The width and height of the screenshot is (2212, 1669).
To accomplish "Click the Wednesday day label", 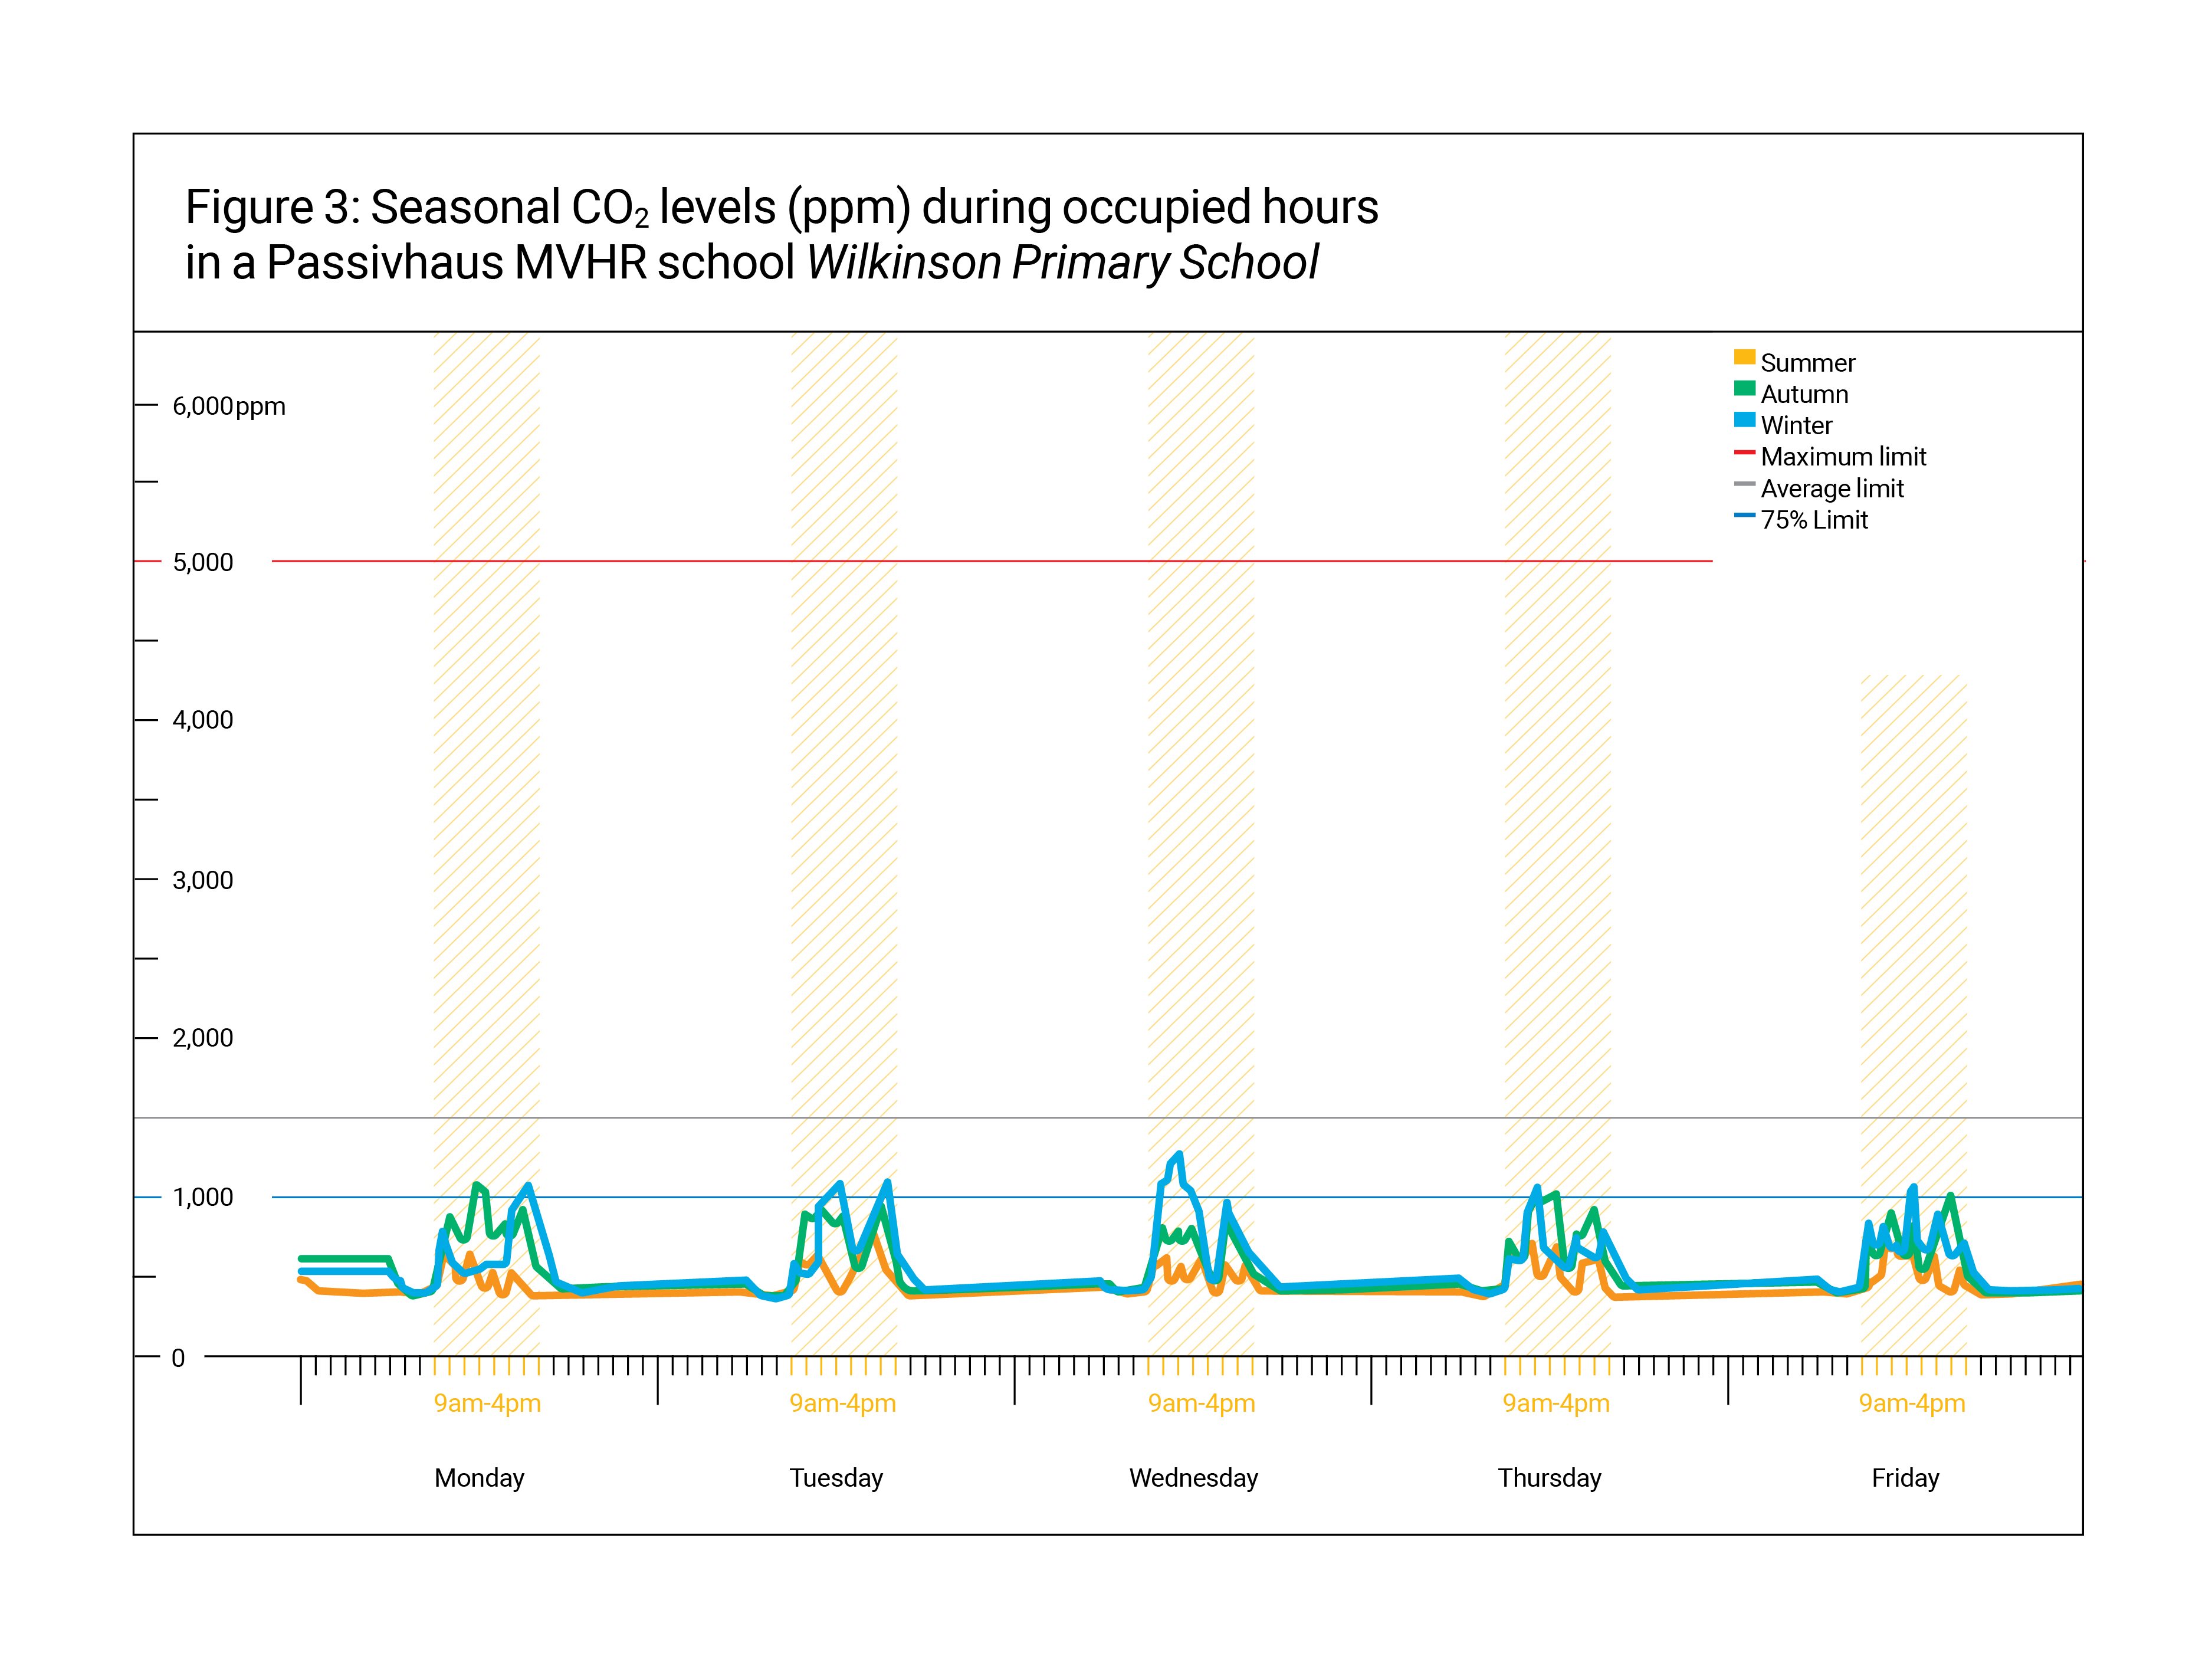I will point(1193,1478).
